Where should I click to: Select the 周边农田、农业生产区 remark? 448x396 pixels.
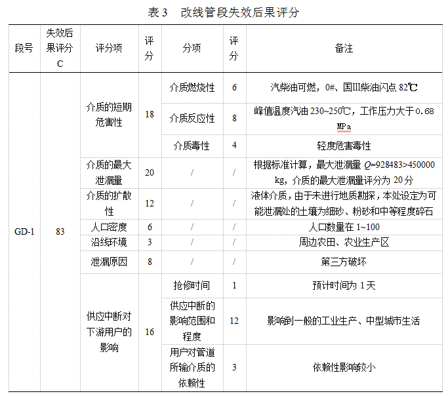coord(344,243)
